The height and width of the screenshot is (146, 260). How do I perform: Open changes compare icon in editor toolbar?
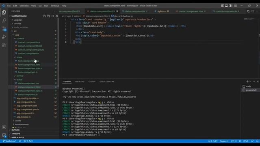coord(248,11)
